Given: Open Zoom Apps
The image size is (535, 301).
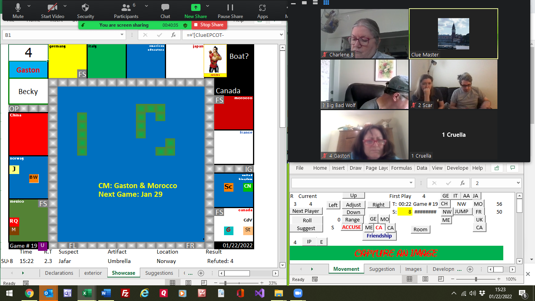Looking at the screenshot, I should (x=262, y=11).
